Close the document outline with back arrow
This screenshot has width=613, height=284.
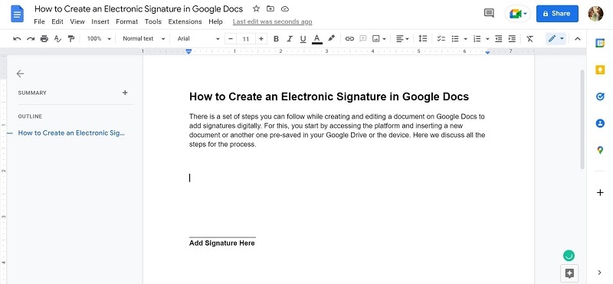click(x=21, y=73)
